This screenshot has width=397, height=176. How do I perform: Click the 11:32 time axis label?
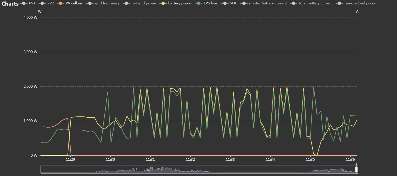pos(190,160)
